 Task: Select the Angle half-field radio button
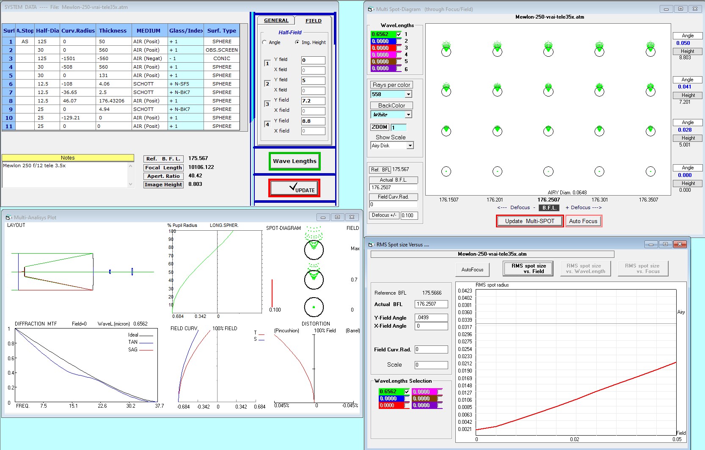[264, 42]
